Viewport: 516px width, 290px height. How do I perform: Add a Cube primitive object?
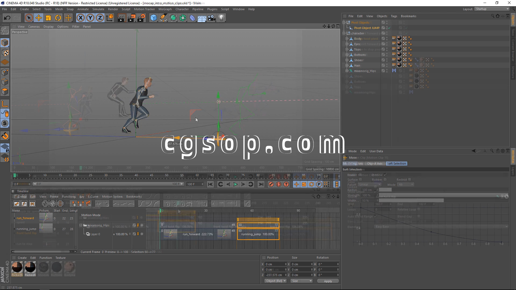click(153, 18)
